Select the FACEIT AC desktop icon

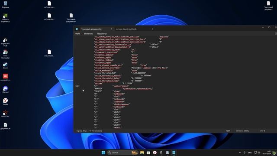(x=5, y=114)
